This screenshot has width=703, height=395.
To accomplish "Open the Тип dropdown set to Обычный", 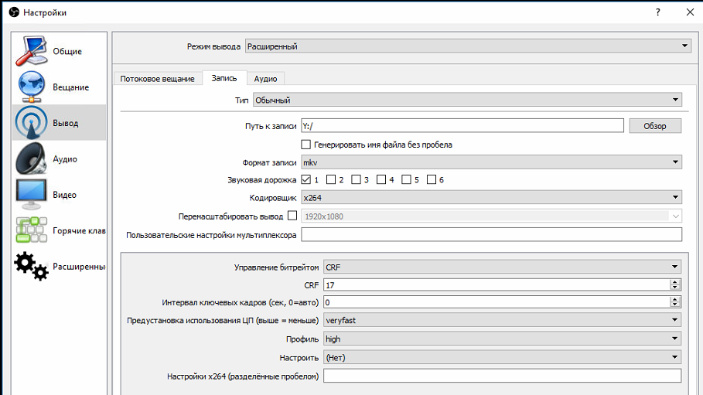I will [x=468, y=100].
